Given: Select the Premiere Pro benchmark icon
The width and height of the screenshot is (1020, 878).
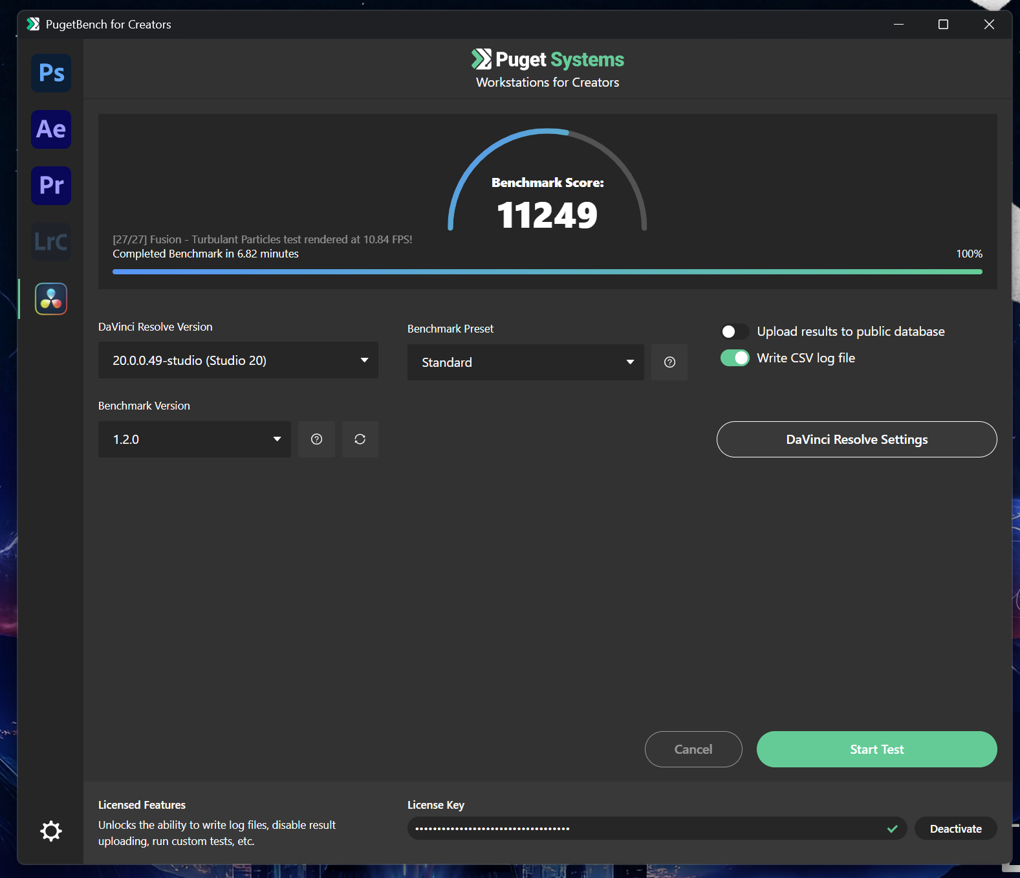Looking at the screenshot, I should pyautogui.click(x=51, y=186).
